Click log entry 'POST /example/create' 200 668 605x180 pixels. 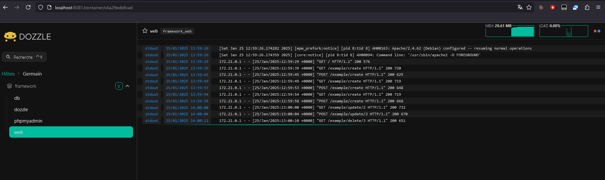pos(311,101)
